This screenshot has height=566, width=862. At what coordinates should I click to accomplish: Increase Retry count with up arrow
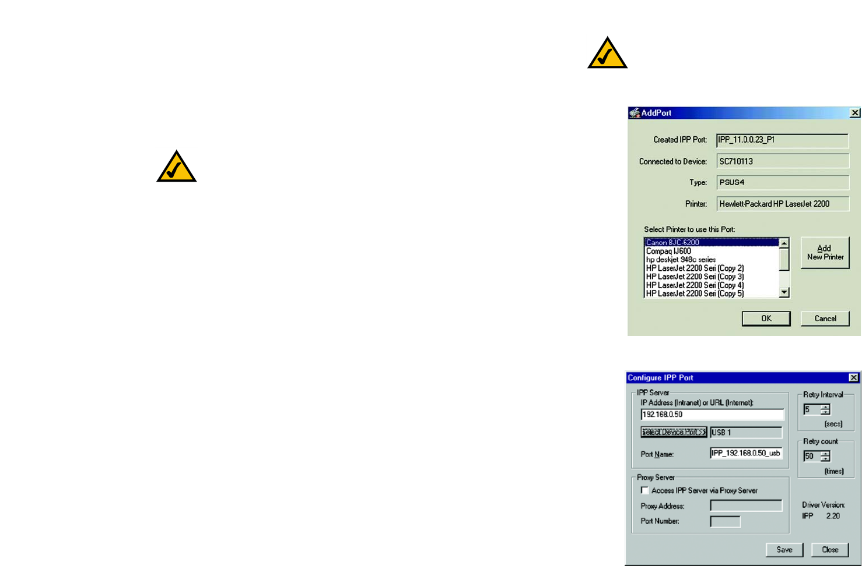point(825,454)
